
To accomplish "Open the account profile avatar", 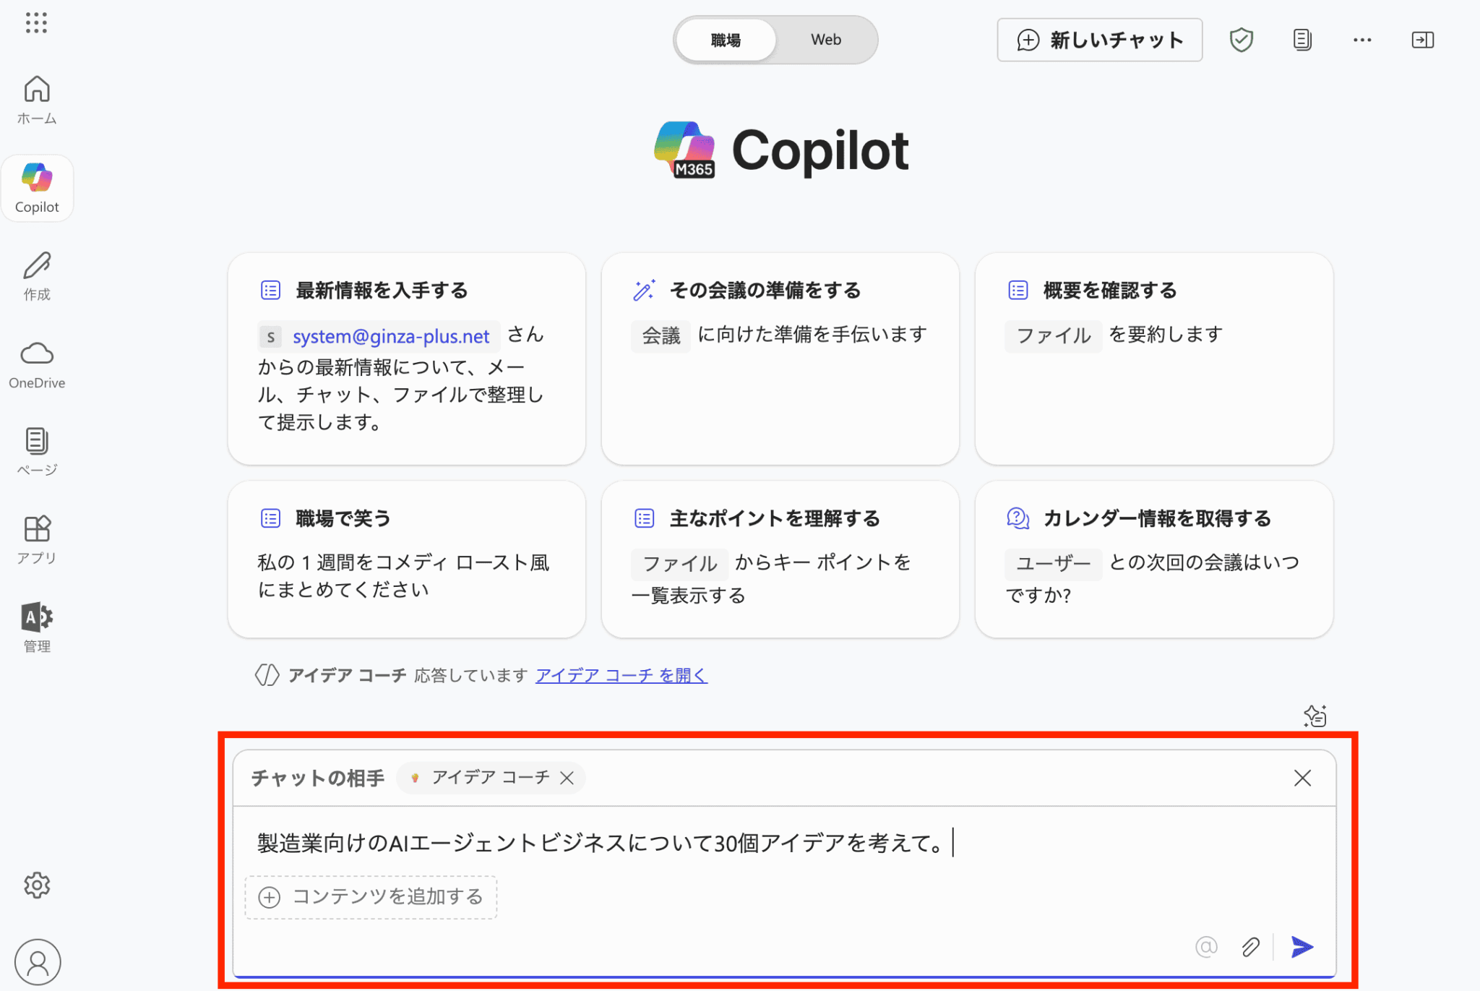I will click(x=38, y=962).
